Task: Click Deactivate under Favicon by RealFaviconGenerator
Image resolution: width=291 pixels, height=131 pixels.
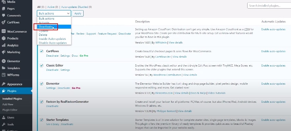Action: pyautogui.click(x=52, y=106)
